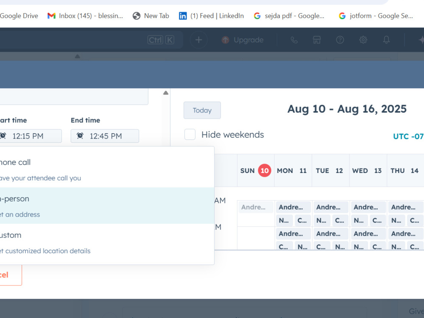
Task: Click the UTC -07 timezone link
Action: click(408, 136)
